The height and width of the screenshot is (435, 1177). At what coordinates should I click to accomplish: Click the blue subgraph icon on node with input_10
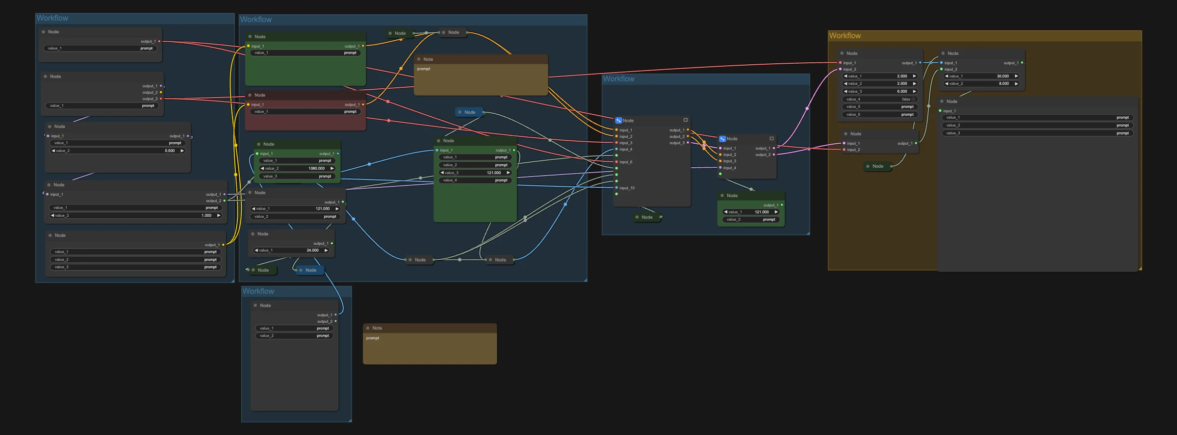pyautogui.click(x=618, y=120)
